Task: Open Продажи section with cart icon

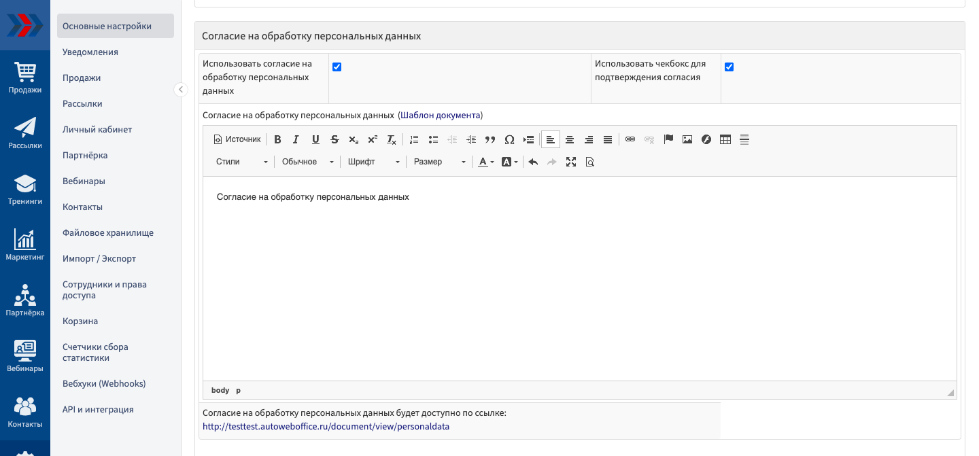Action: (25, 77)
